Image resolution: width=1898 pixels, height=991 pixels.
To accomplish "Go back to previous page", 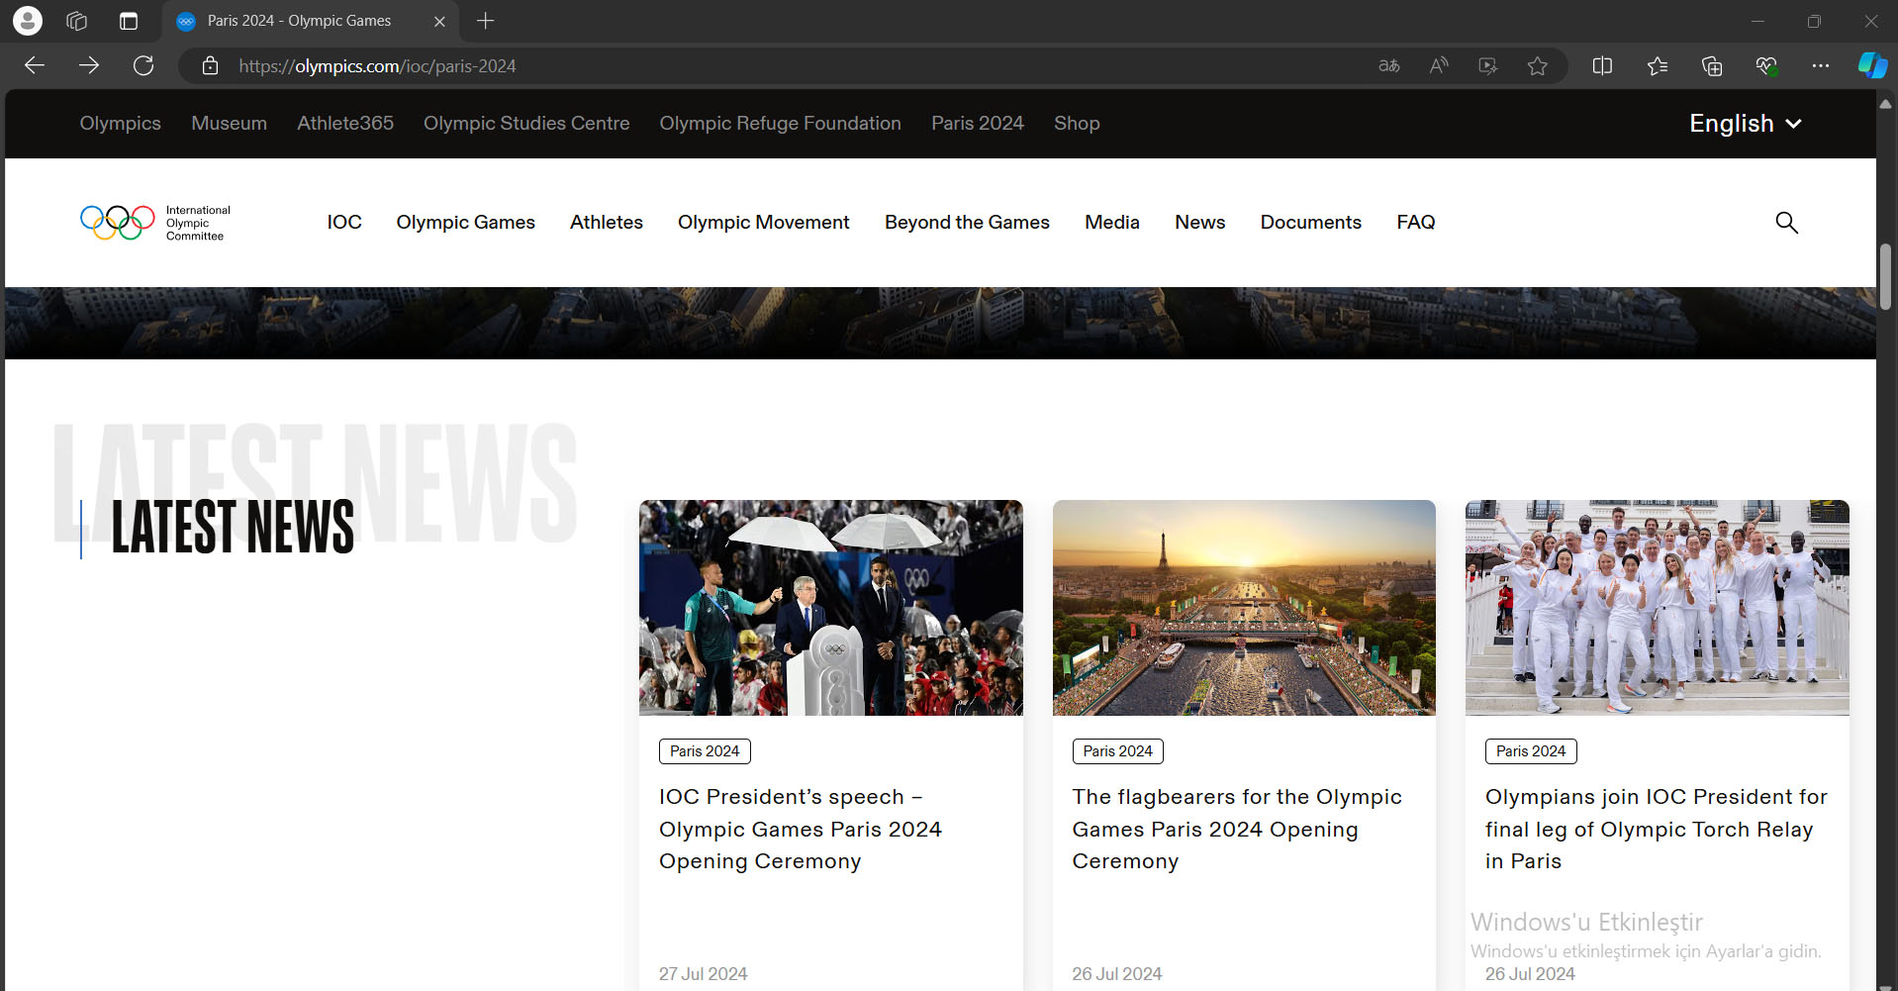I will coord(35,65).
